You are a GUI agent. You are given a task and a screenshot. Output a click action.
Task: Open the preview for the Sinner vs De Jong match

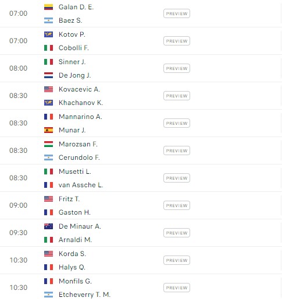[177, 68]
